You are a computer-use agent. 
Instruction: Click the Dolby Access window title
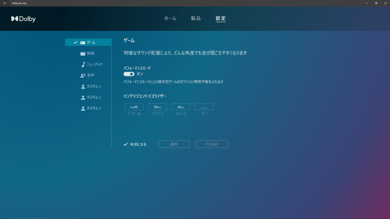(x=19, y=3)
